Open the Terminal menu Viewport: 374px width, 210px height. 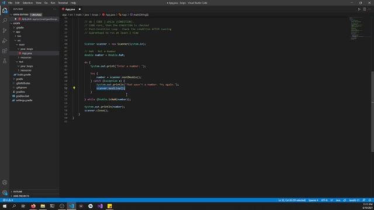[63, 3]
